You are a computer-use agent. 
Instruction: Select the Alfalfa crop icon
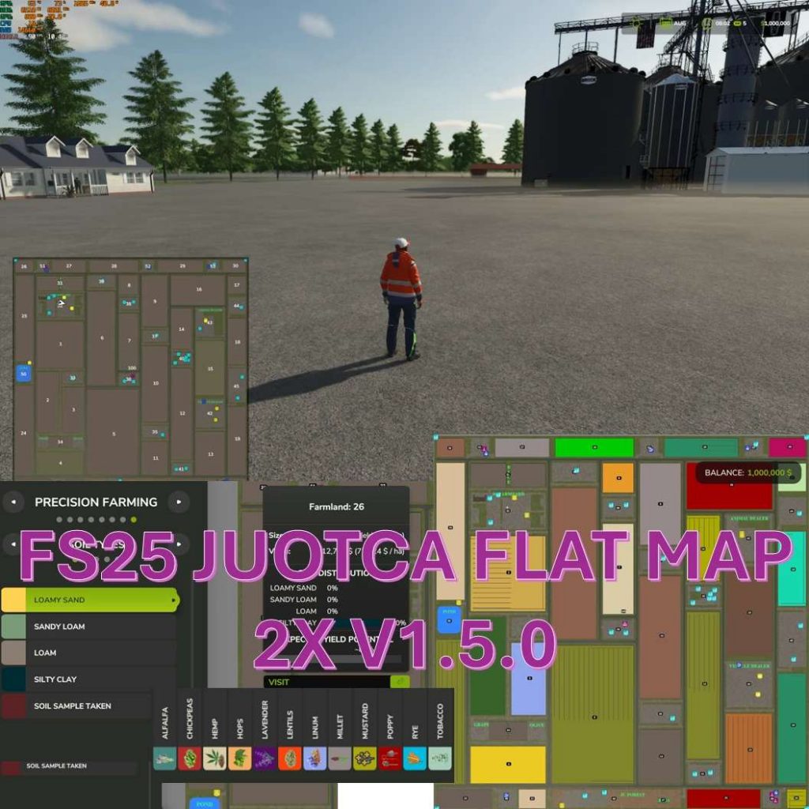tap(164, 758)
